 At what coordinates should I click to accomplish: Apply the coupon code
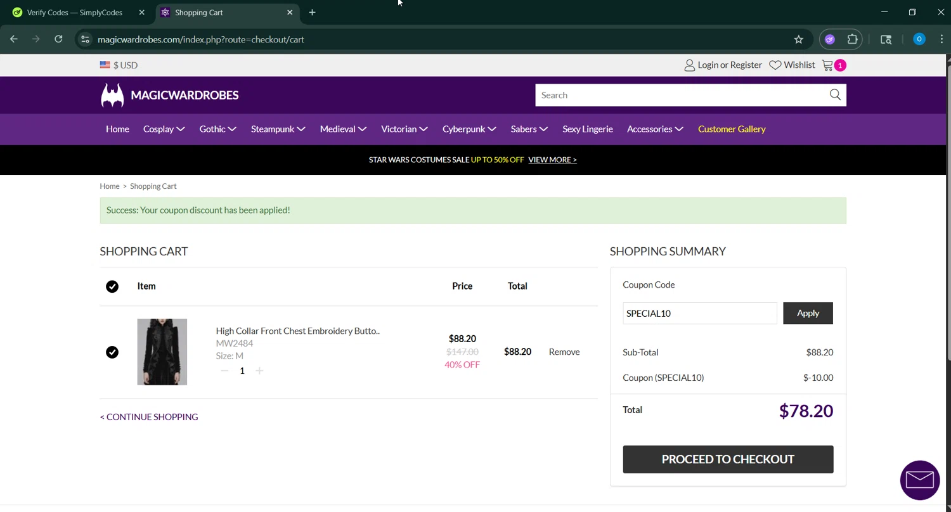tap(808, 313)
